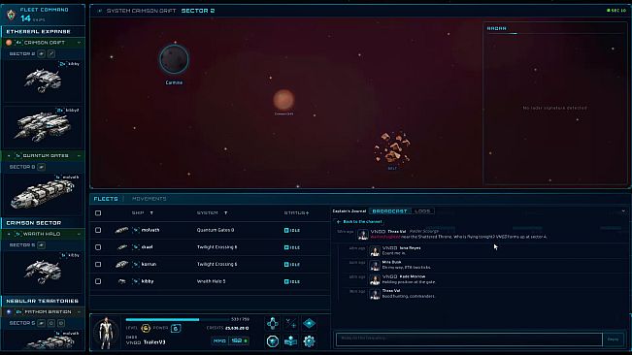
Task: Check the molvath row checkbox
Action: (x=98, y=230)
